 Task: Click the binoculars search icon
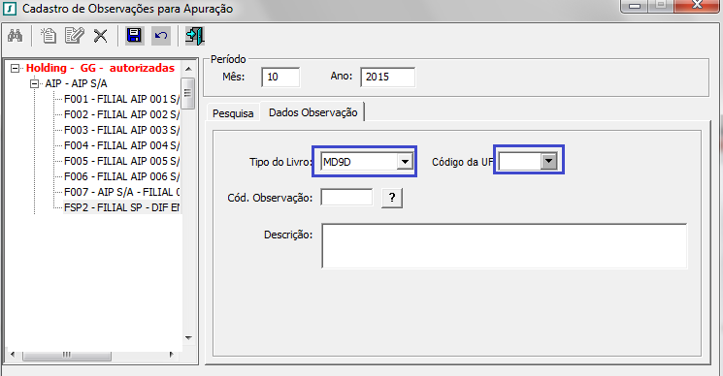point(16,36)
